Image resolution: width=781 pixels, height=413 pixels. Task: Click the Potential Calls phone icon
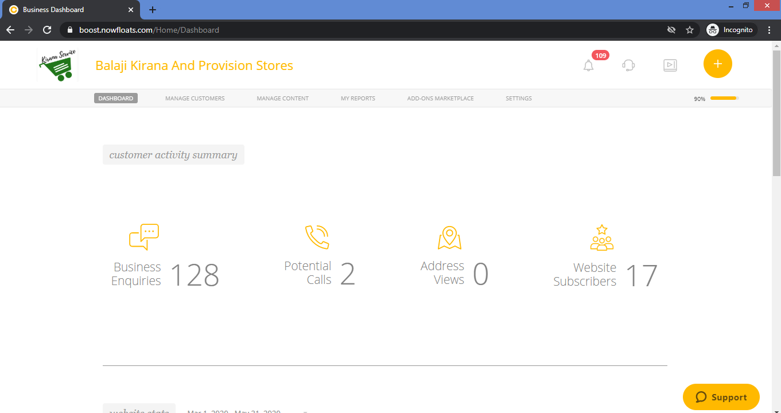point(317,236)
